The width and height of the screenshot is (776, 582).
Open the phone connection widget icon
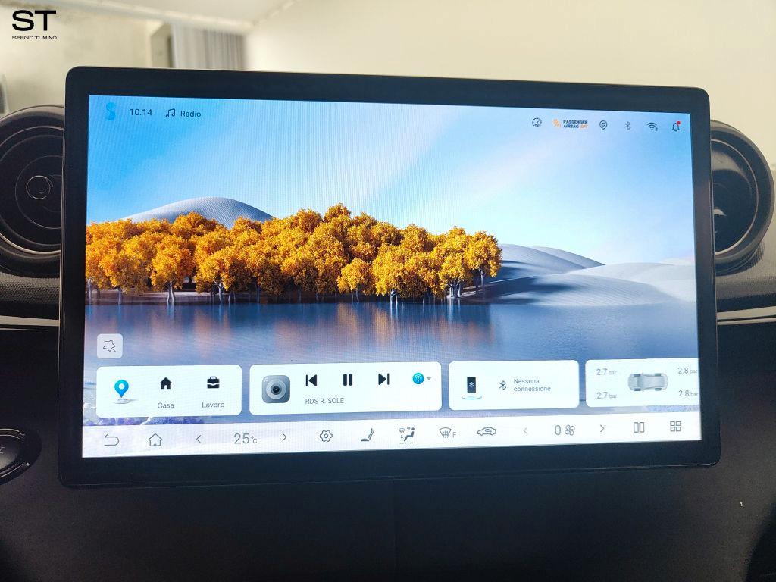click(471, 386)
